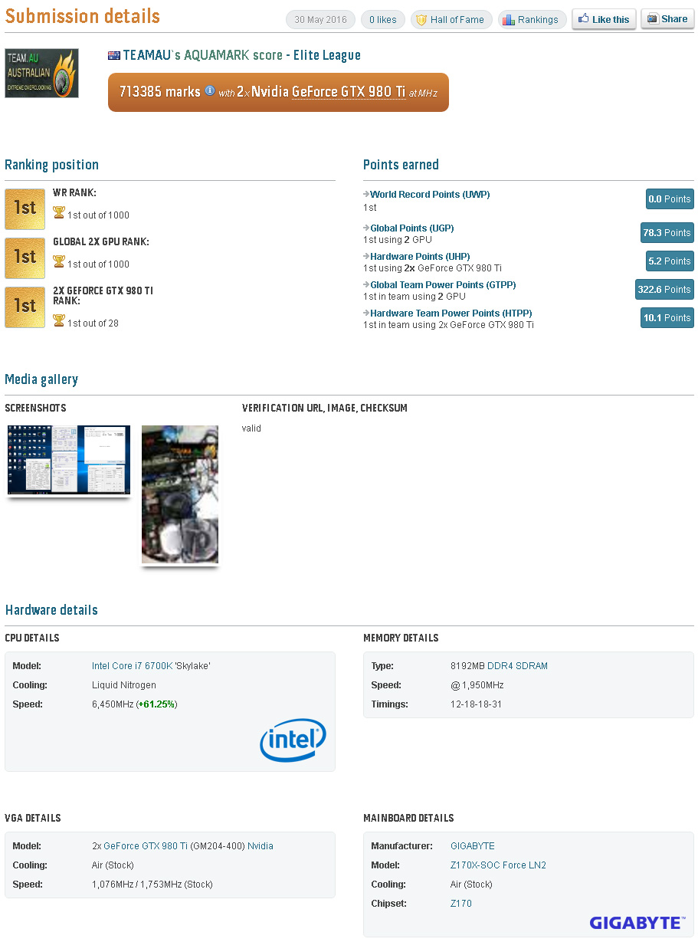The height and width of the screenshot is (942, 698).
Task: Select the 'valid' verification text
Action: pos(251,428)
